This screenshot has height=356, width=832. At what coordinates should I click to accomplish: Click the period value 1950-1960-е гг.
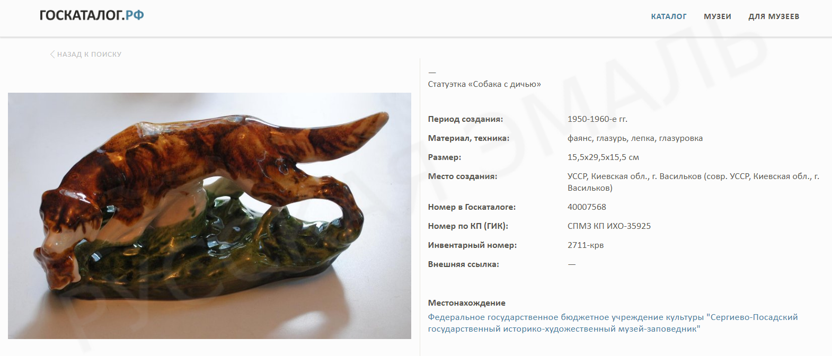click(x=597, y=119)
